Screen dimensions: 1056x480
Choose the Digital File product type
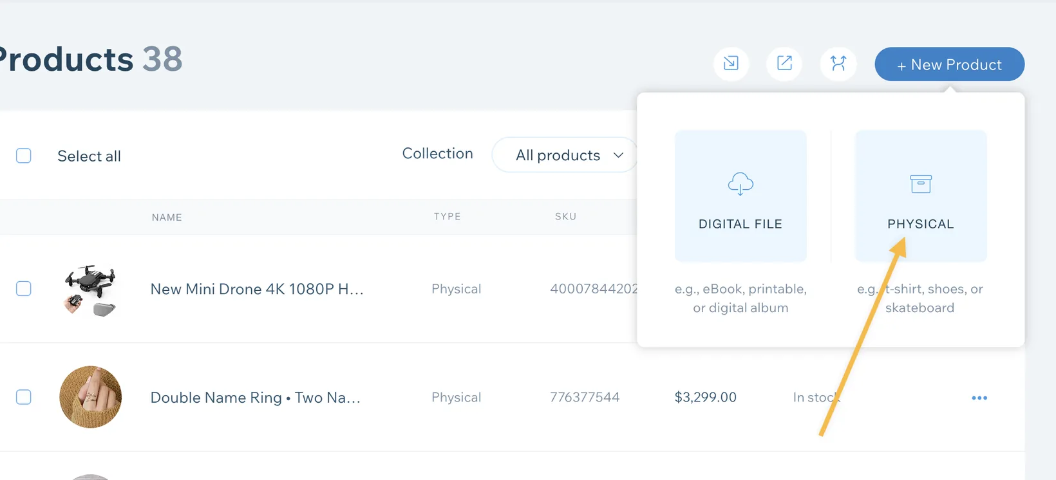[x=740, y=196]
